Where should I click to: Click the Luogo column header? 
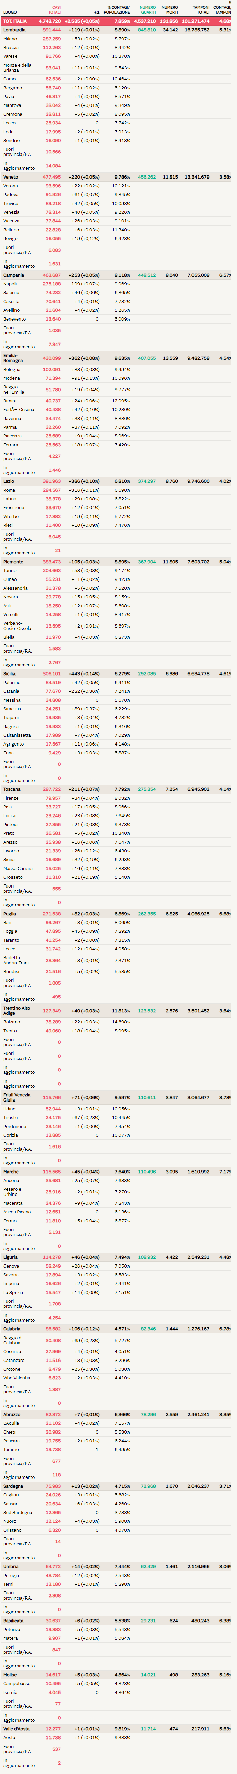click(x=10, y=13)
